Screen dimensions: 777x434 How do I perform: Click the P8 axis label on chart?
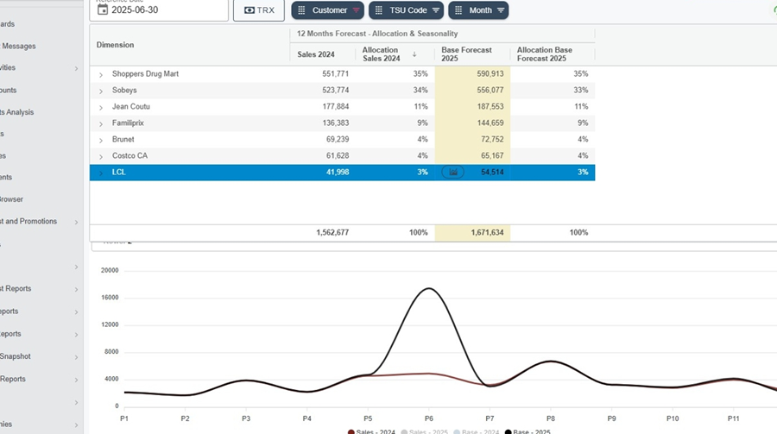coord(551,418)
